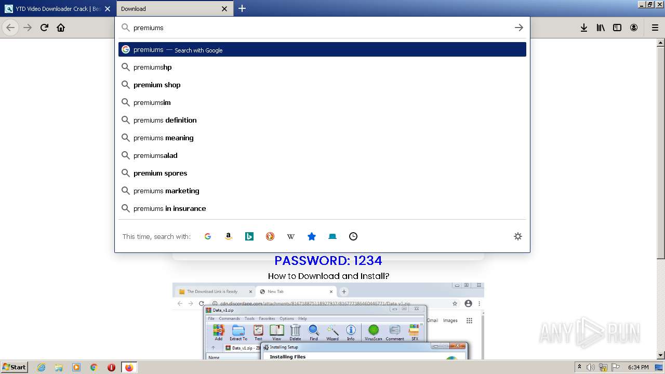
Task: Pick the 'premiumsalad' suggestion
Action: pyautogui.click(x=322, y=155)
